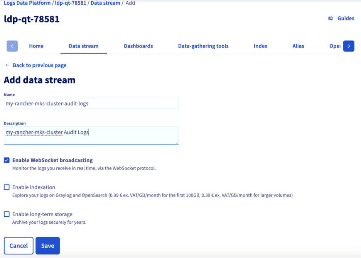This screenshot has width=361, height=258.
Task: Click the back arrow before previous page link
Action: (7, 65)
